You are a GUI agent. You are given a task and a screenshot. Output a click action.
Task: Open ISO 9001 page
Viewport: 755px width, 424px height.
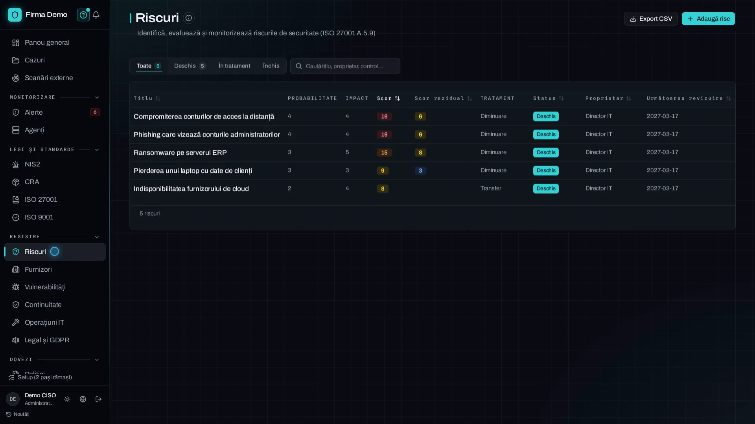click(55, 217)
